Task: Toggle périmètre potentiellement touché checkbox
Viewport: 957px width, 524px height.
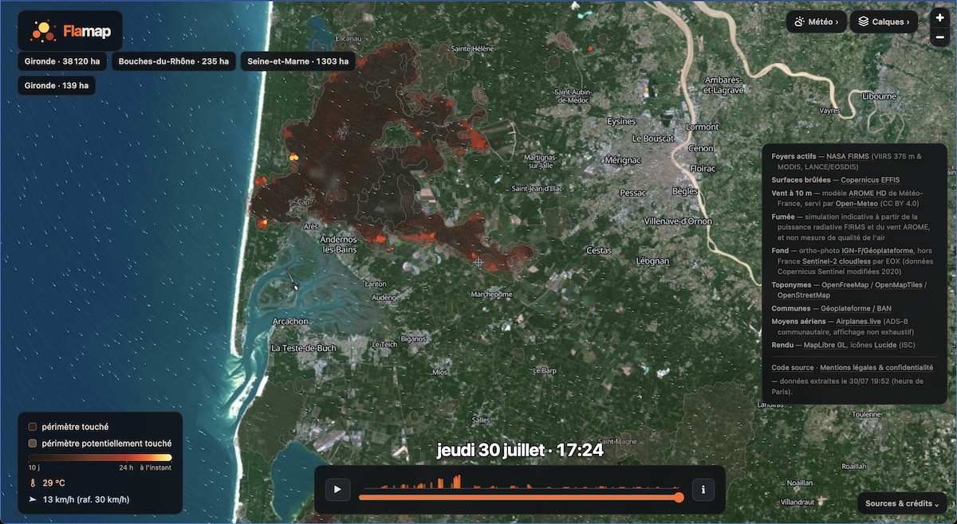Action: click(x=33, y=443)
